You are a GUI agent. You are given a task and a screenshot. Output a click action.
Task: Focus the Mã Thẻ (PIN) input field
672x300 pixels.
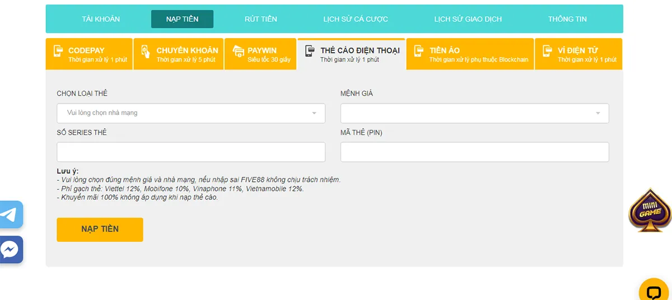click(x=475, y=152)
